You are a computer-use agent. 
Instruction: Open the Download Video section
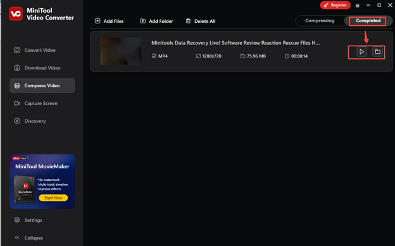click(42, 68)
